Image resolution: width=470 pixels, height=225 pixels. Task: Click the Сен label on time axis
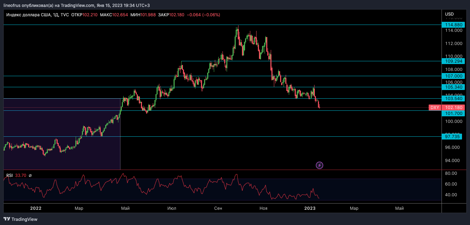(218, 208)
